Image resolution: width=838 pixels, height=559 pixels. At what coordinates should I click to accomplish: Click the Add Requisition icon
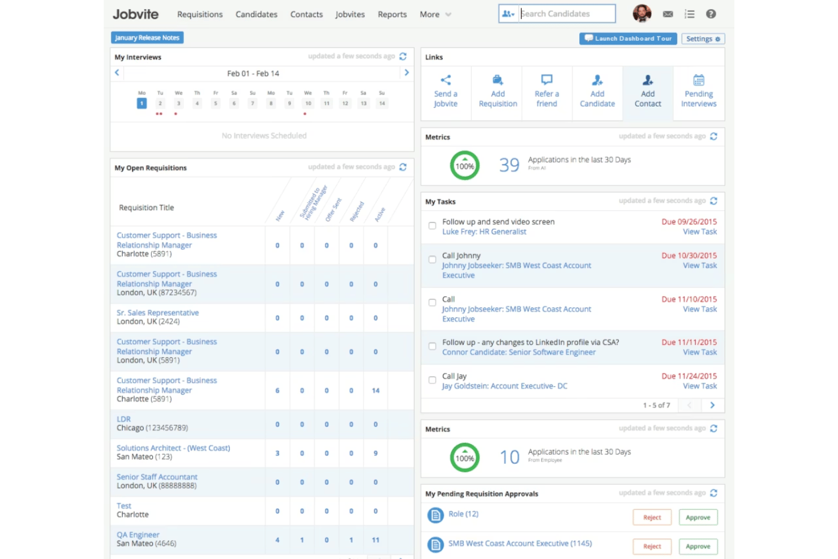click(x=498, y=80)
